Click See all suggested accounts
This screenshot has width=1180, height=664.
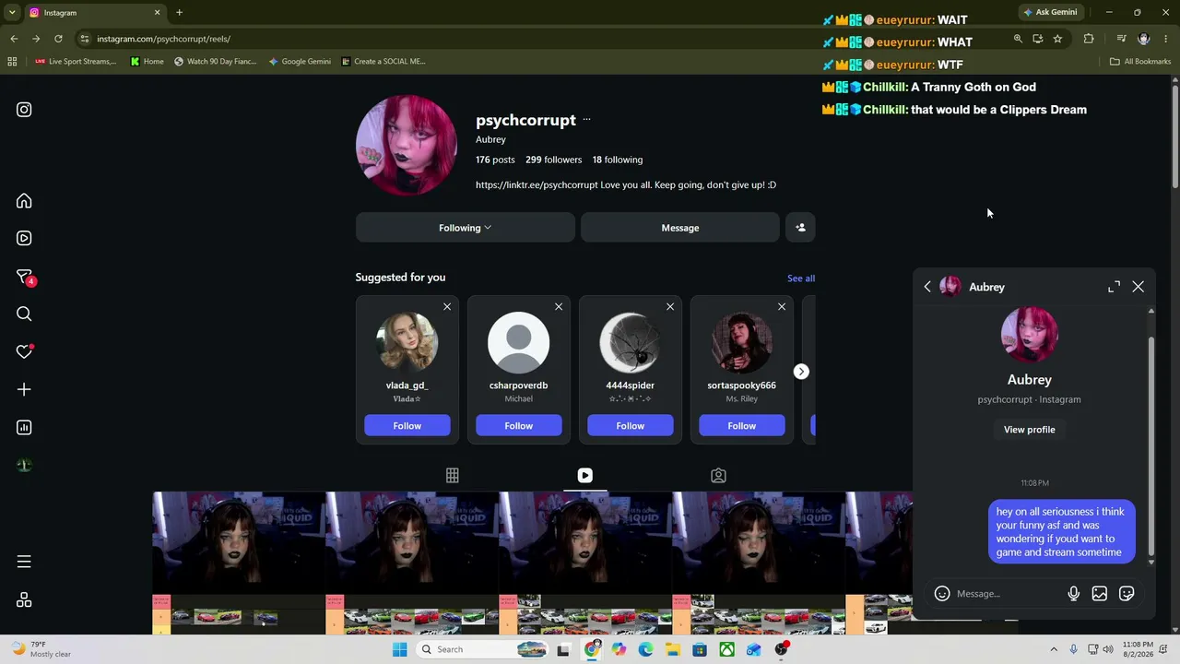point(801,278)
